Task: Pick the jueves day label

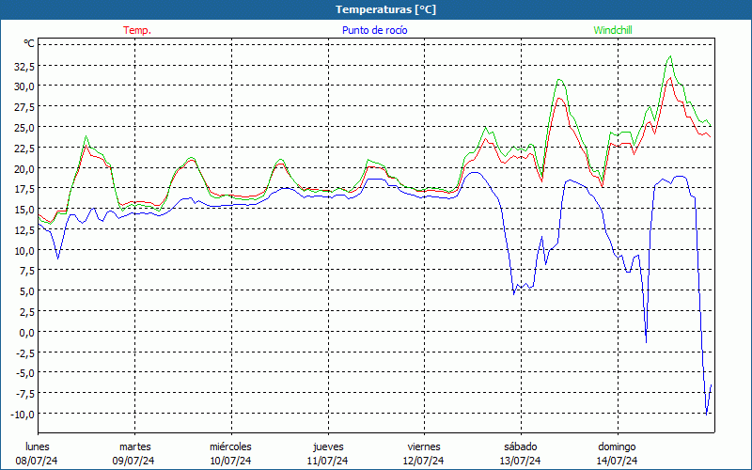Action: pos(327,446)
